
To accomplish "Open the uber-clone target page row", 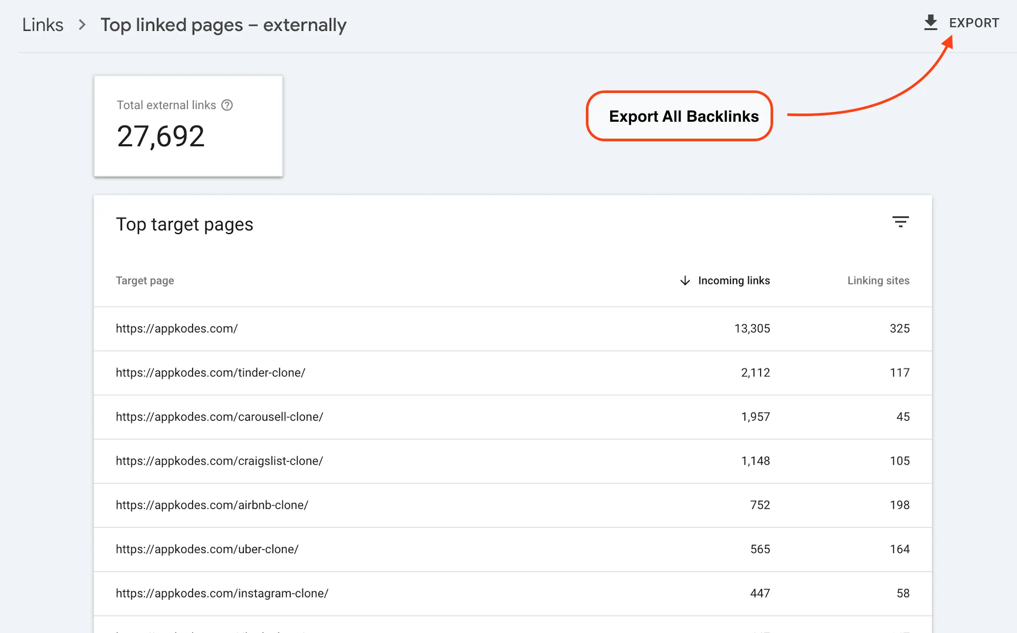I will tap(513, 550).
